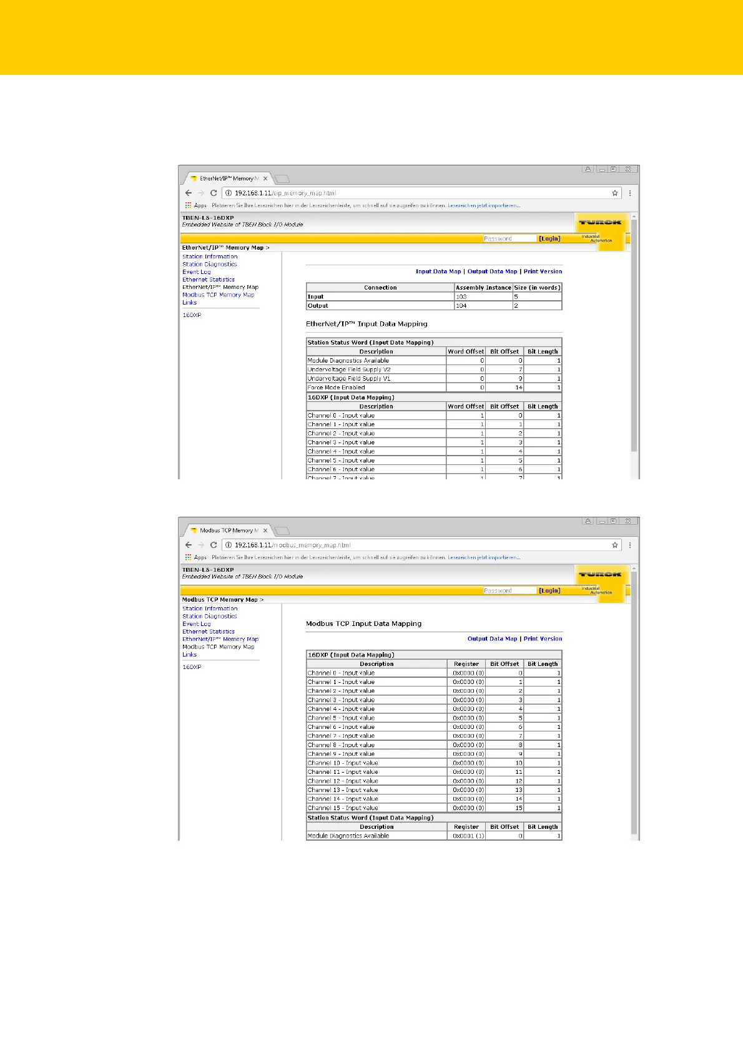Screen dimensions: 743x1051
Task: Click Lesezeichen jetzt importieren in Modbus window
Action: pyautogui.click(x=484, y=557)
